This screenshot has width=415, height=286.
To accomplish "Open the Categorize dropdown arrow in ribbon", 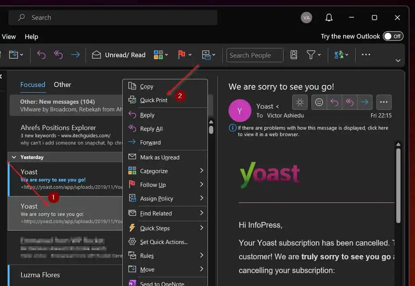I will coord(167,55).
